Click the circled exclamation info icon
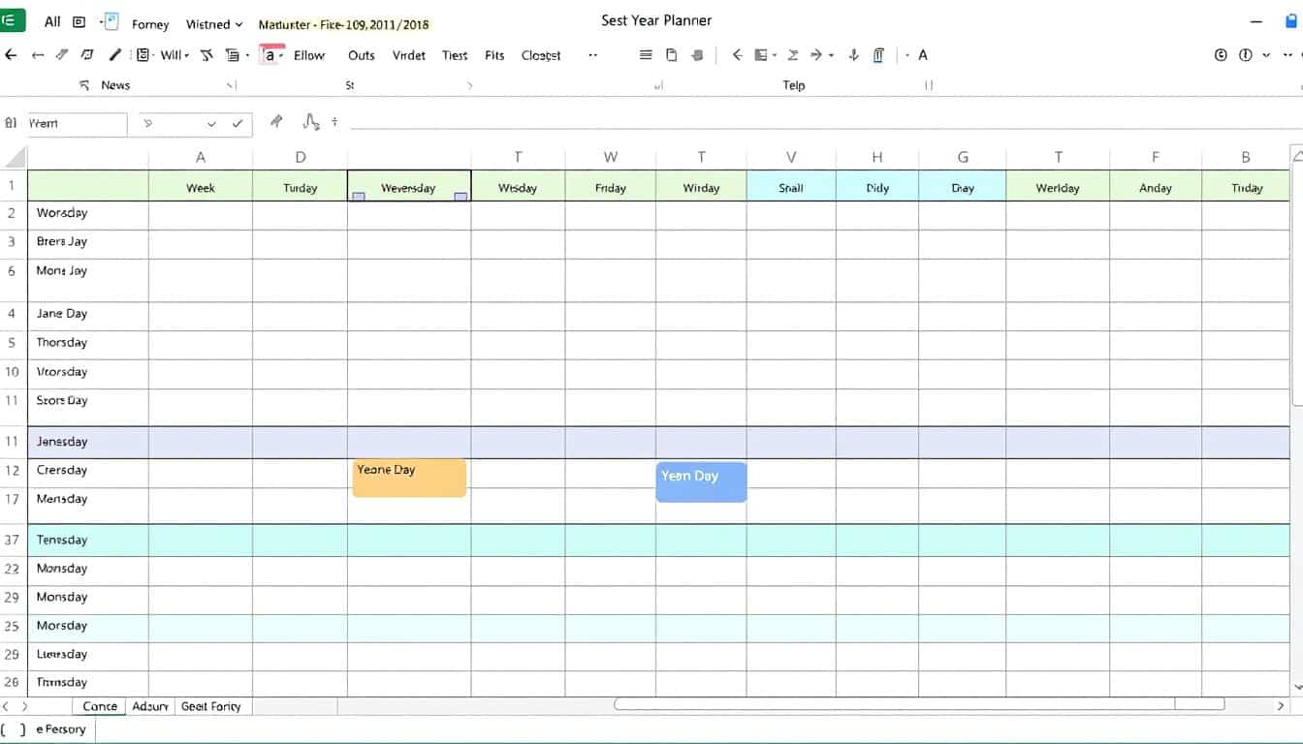Screen dimensions: 1303x744 [x=1246, y=55]
